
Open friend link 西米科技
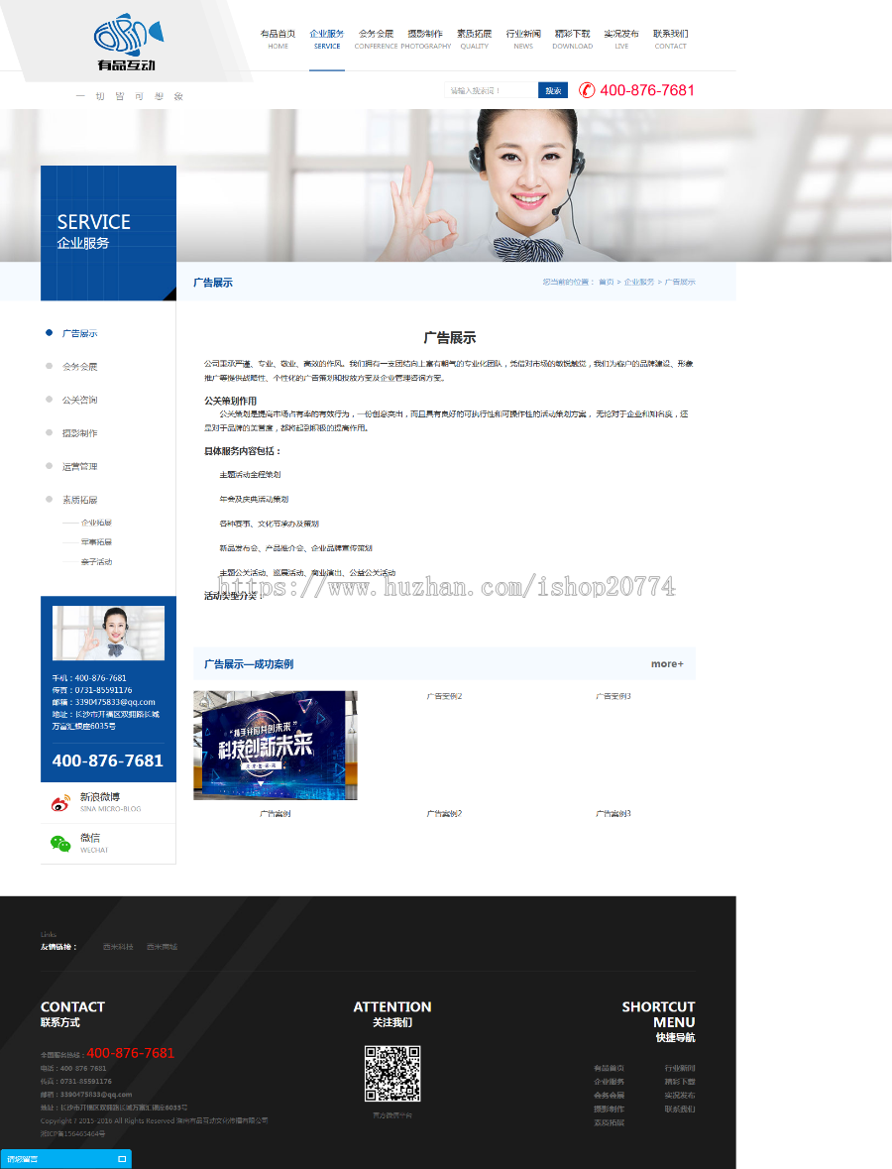tap(118, 947)
